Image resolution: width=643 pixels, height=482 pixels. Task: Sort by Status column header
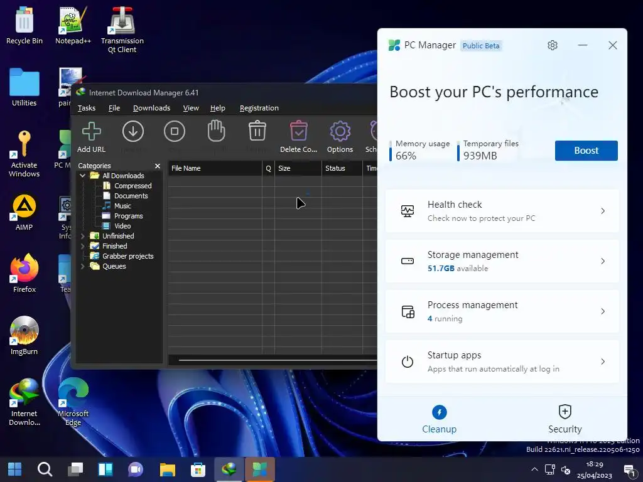pyautogui.click(x=342, y=168)
